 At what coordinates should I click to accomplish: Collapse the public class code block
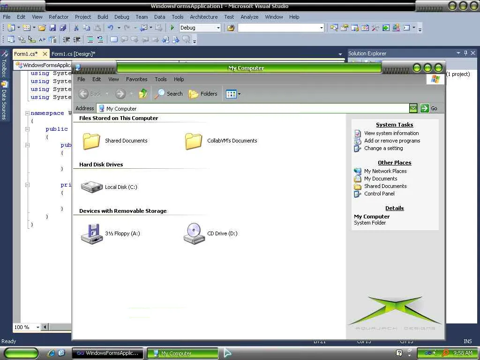(x=27, y=129)
